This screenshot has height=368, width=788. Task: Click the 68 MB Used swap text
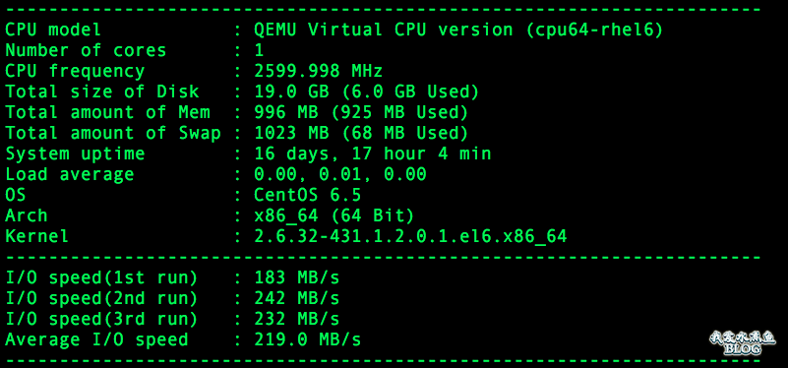coord(405,133)
